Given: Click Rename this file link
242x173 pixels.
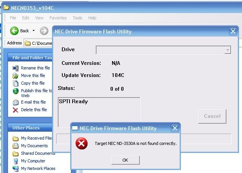Looking at the screenshot, I should tap(35, 68).
